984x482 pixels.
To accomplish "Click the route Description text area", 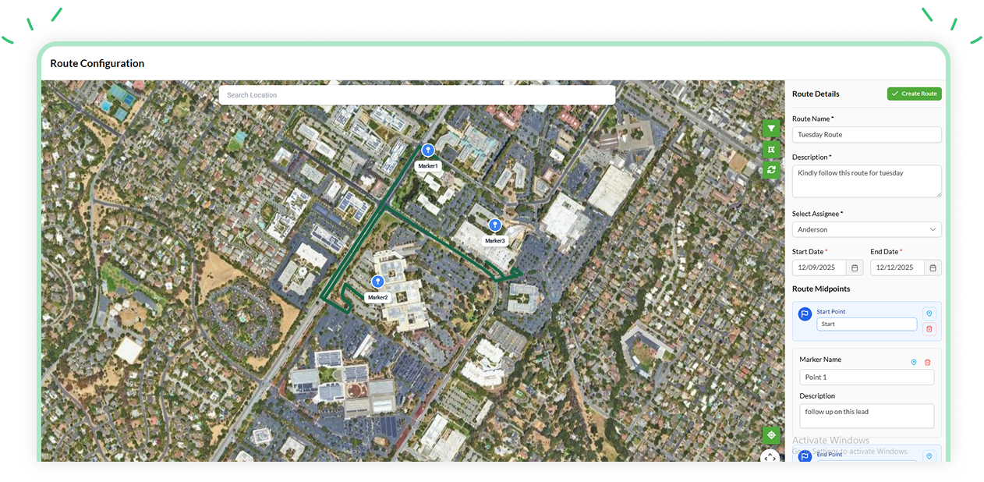I will [x=866, y=181].
